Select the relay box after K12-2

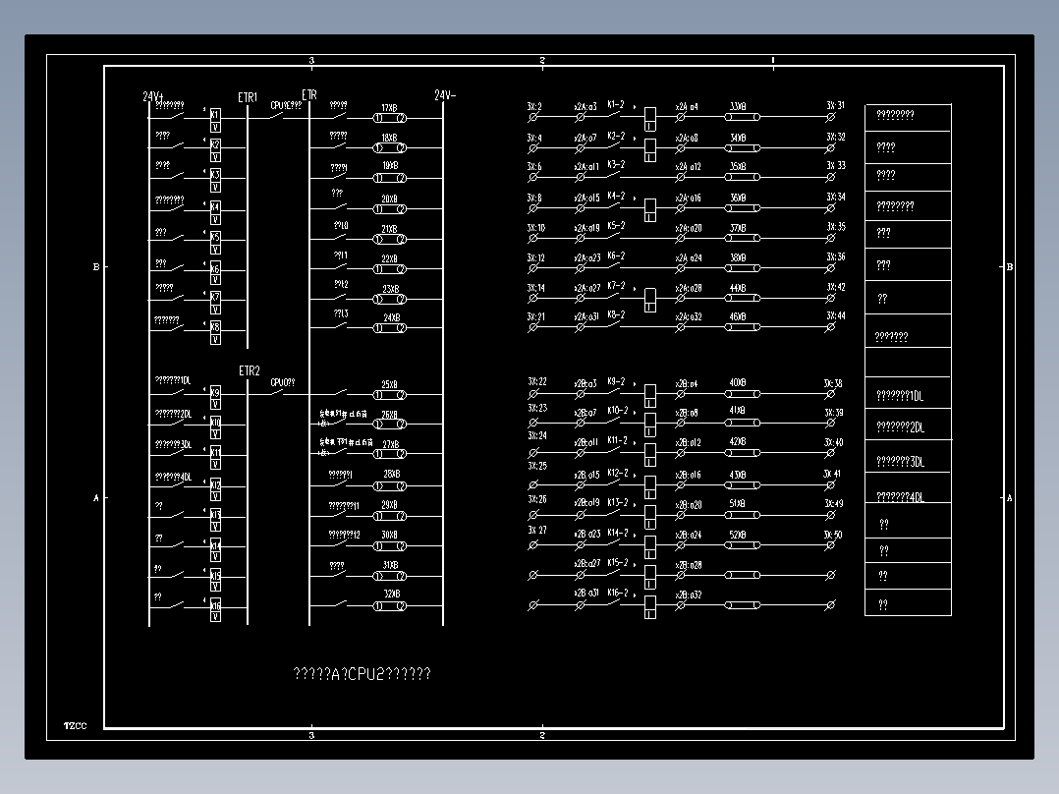tap(649, 487)
